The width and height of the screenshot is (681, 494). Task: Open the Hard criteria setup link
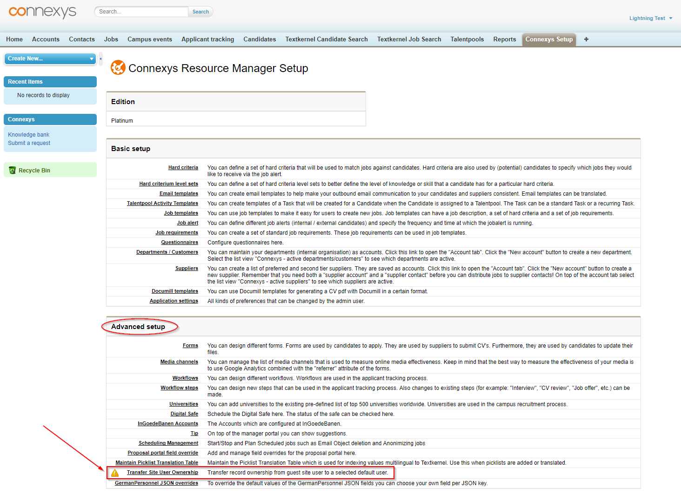coord(183,168)
